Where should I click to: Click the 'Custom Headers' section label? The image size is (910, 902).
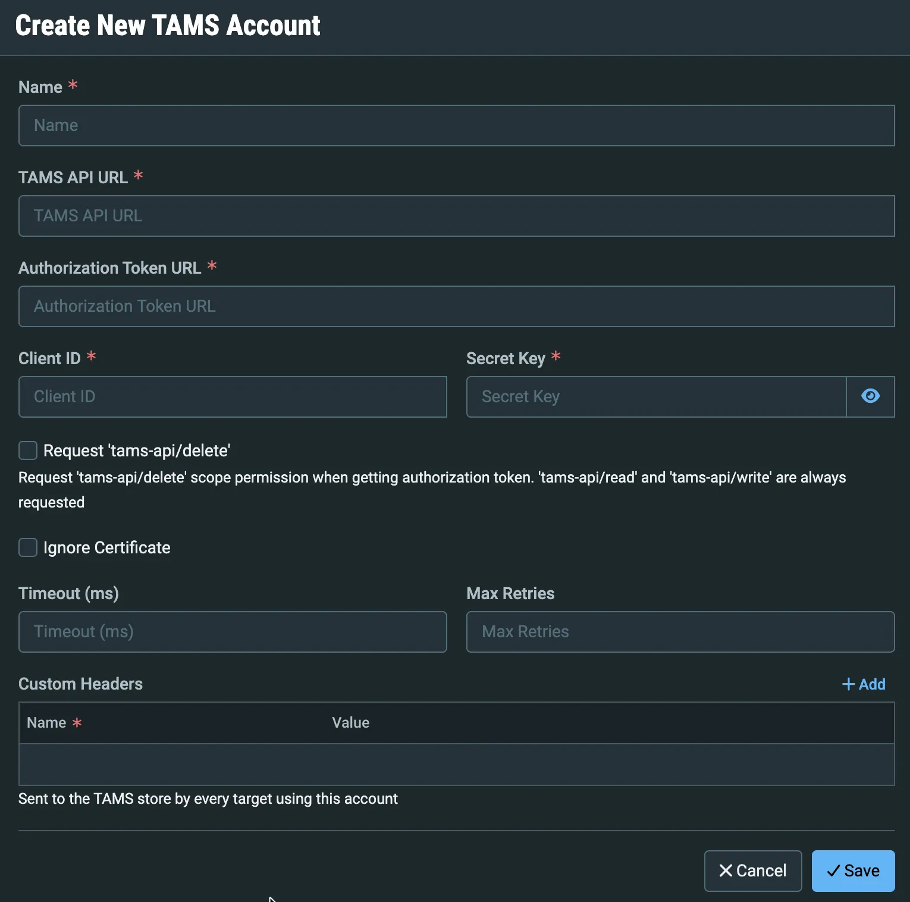pos(81,684)
